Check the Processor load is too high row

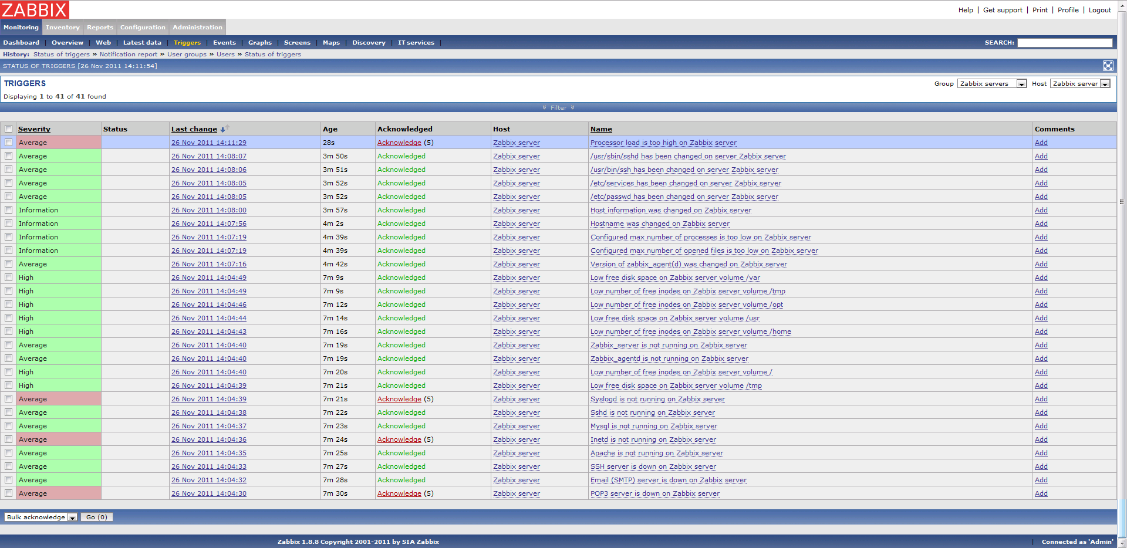click(x=9, y=143)
